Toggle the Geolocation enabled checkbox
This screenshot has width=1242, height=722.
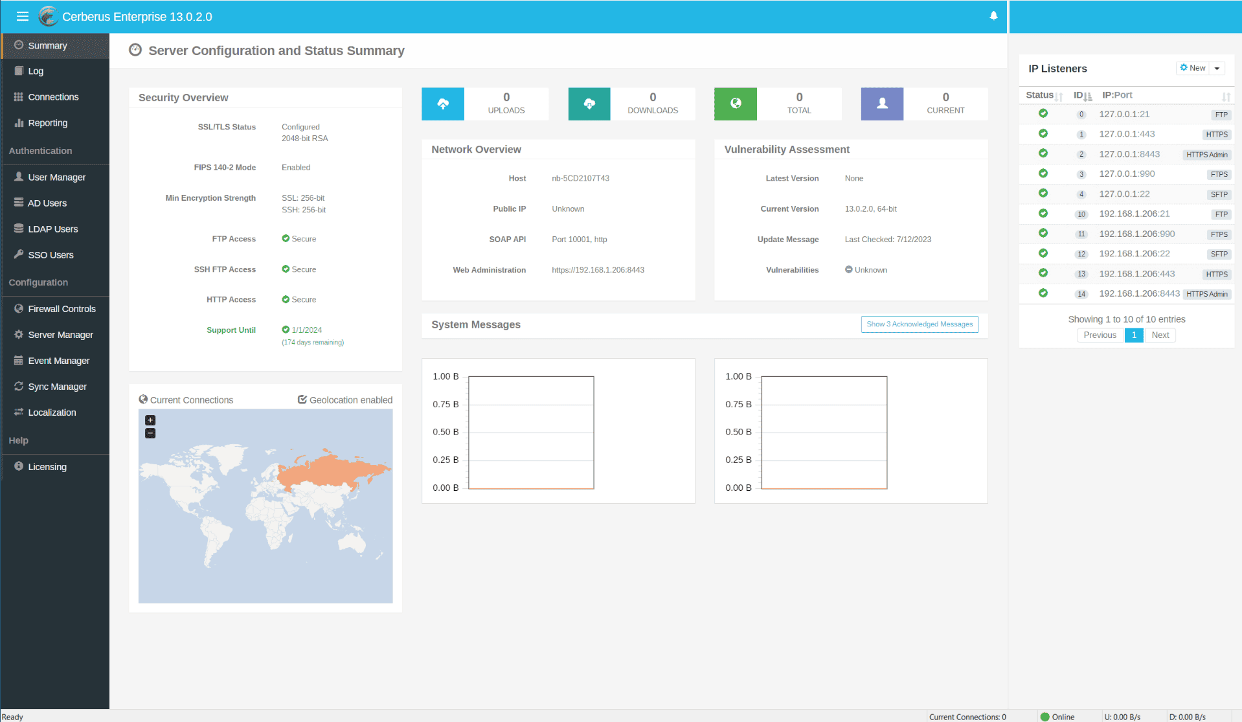[x=302, y=400]
